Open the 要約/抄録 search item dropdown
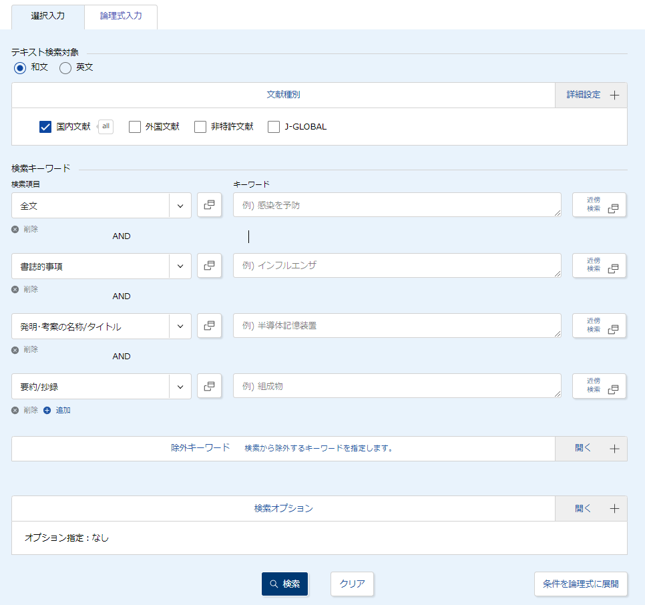645x605 pixels. [x=101, y=386]
